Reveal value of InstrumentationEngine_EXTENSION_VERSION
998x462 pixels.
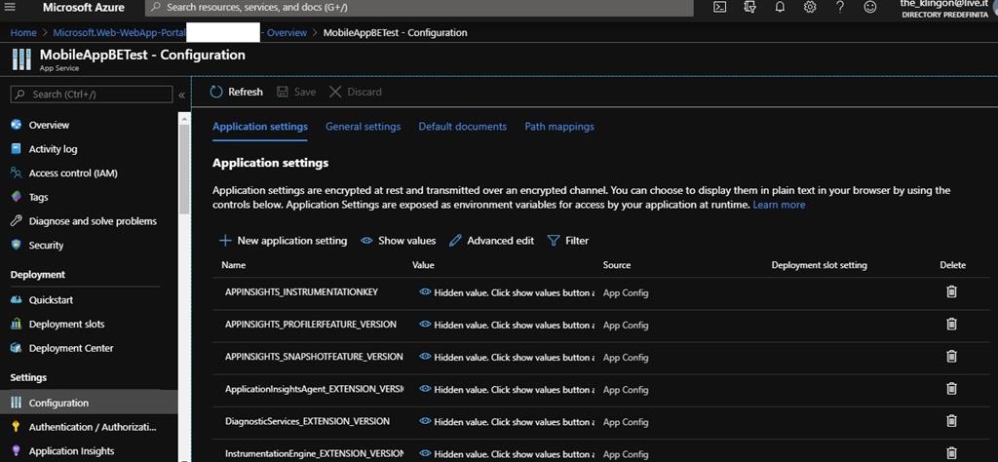coord(425,453)
